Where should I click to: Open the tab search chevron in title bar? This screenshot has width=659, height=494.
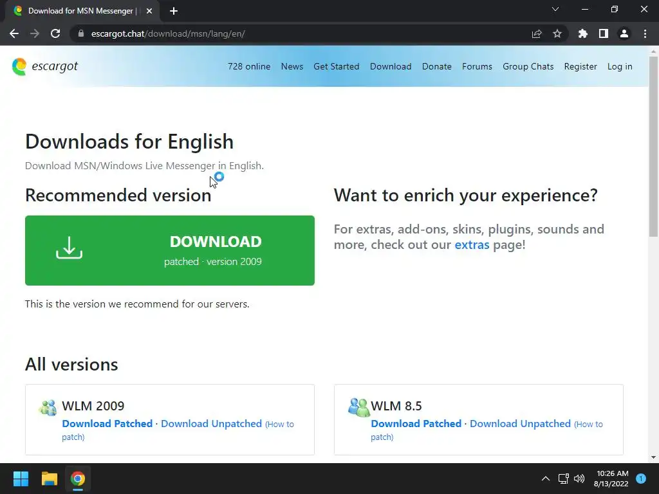tap(555, 9)
